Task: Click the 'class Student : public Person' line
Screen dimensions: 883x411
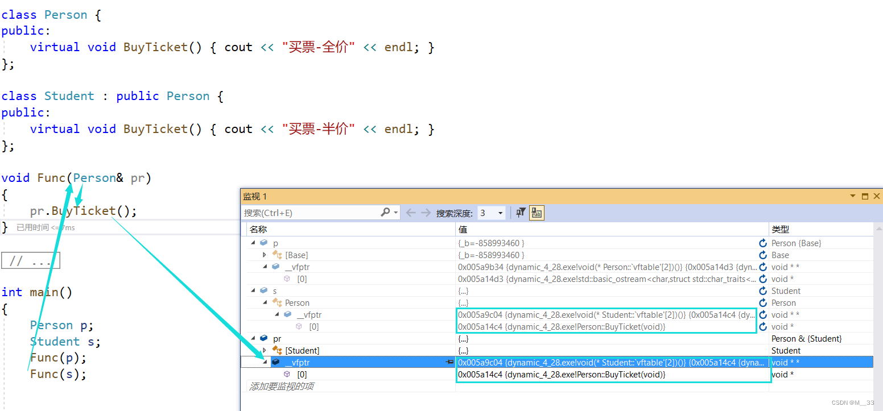Action: pyautogui.click(x=112, y=96)
